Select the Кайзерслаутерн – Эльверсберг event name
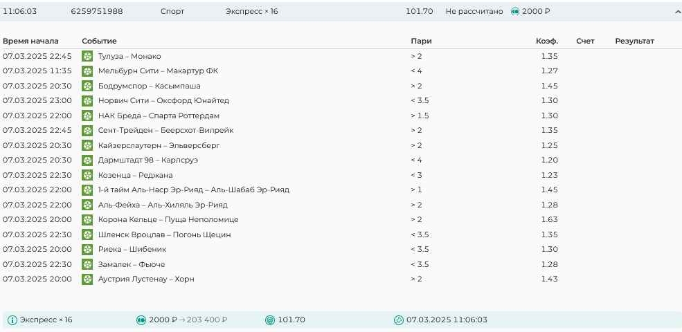This screenshot has height=332, width=682. point(159,145)
